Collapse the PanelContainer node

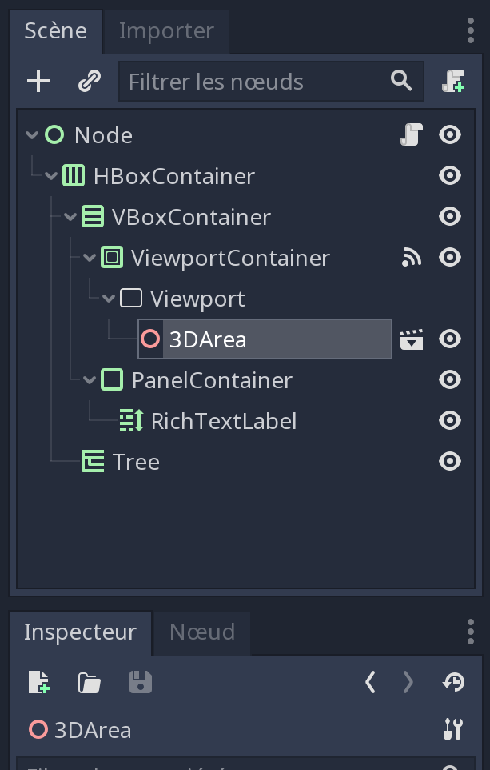[90, 380]
